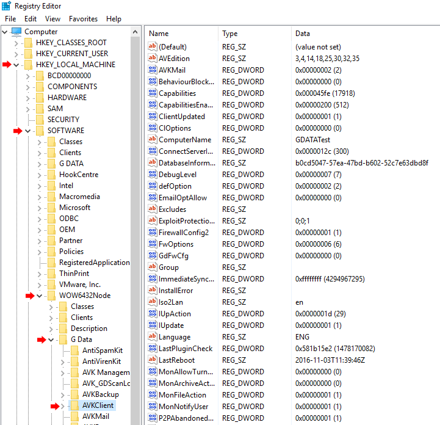Click the tree pane scroll-up arrow
This screenshot has height=425, width=440.
135,32
